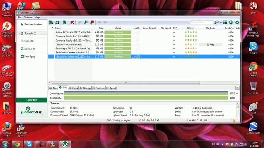Image resolution: width=264 pixels, height=148 pixels.
Task: Click the red Stop torrent icon
Action: pos(92,22)
